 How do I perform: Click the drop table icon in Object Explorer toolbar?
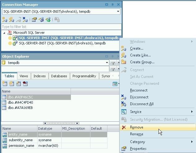[x=25, y=84]
